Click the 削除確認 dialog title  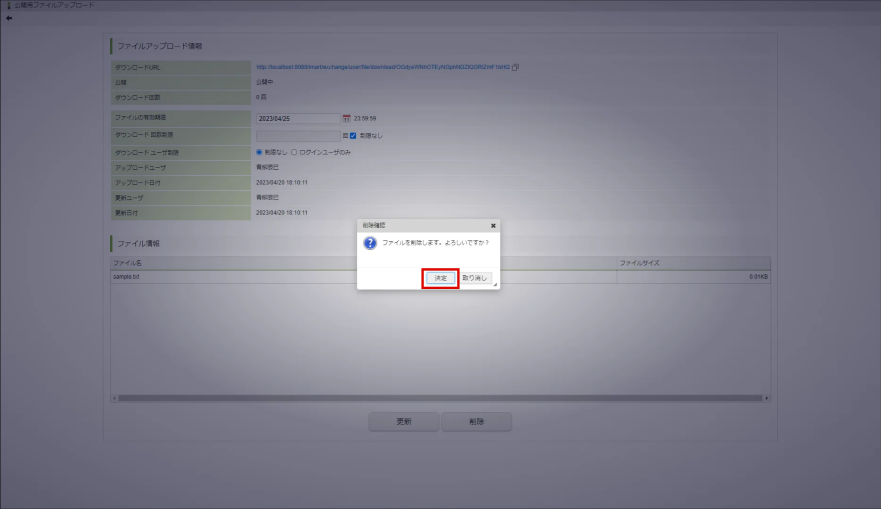point(374,225)
